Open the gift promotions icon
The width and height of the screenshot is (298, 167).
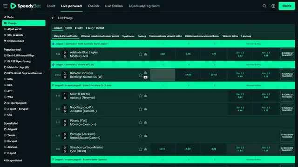(x=273, y=6)
